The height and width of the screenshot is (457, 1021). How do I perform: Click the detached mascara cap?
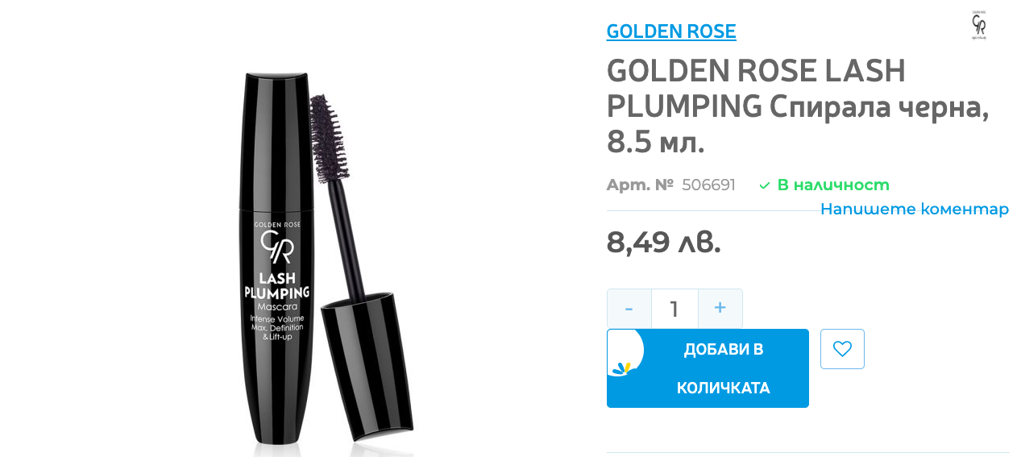367,365
